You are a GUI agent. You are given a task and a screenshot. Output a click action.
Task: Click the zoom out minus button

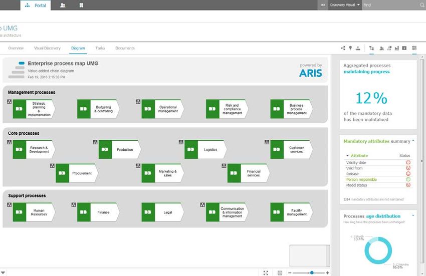click(x=290, y=272)
